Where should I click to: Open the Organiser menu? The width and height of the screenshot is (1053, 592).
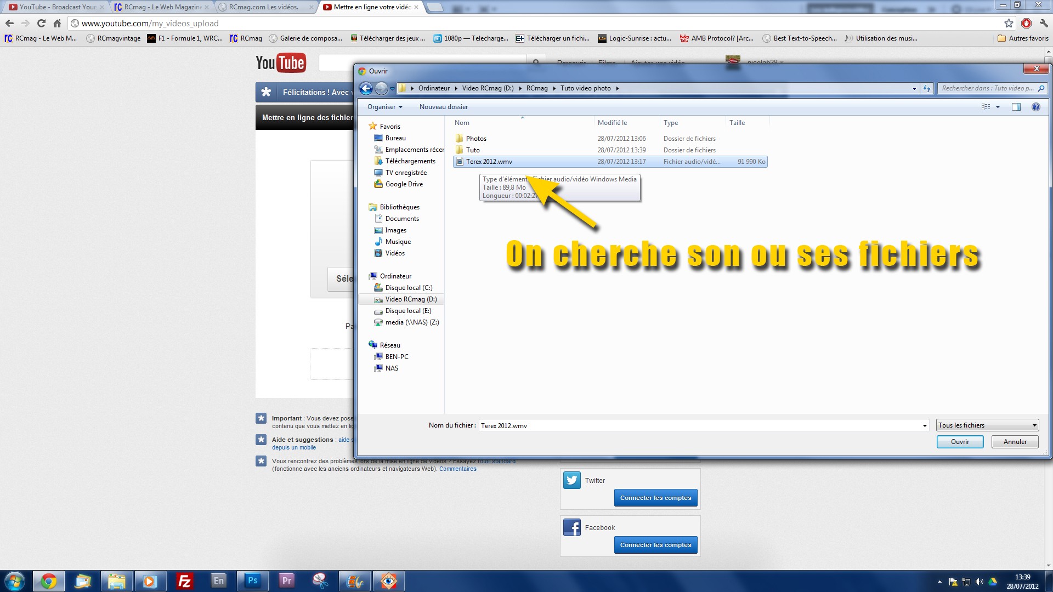(x=384, y=107)
